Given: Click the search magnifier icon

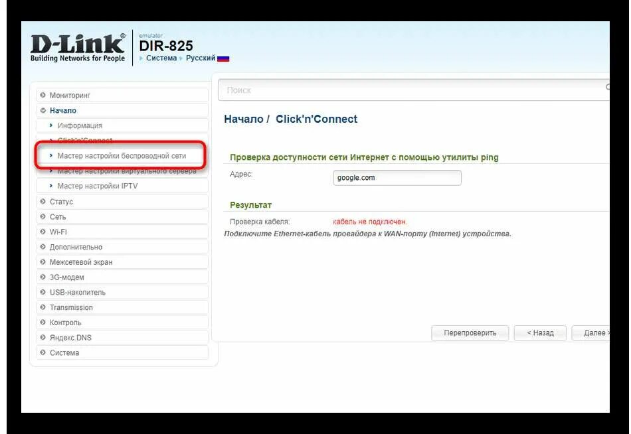Looking at the screenshot, I should 607,87.
